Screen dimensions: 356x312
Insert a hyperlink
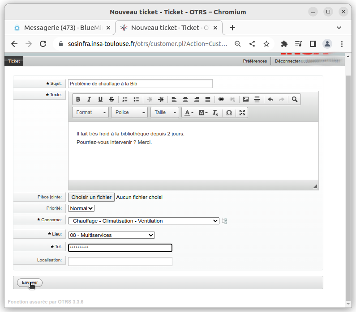(x=221, y=99)
